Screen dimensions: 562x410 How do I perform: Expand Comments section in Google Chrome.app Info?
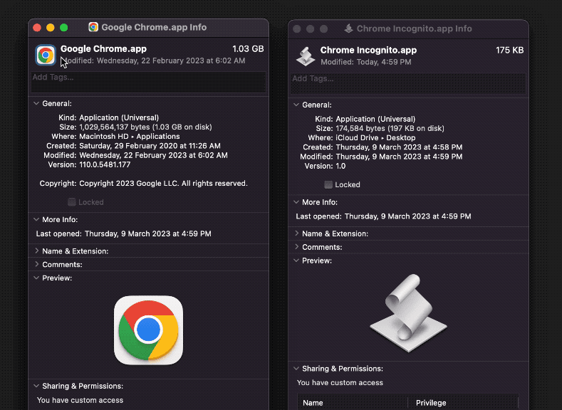click(x=36, y=264)
